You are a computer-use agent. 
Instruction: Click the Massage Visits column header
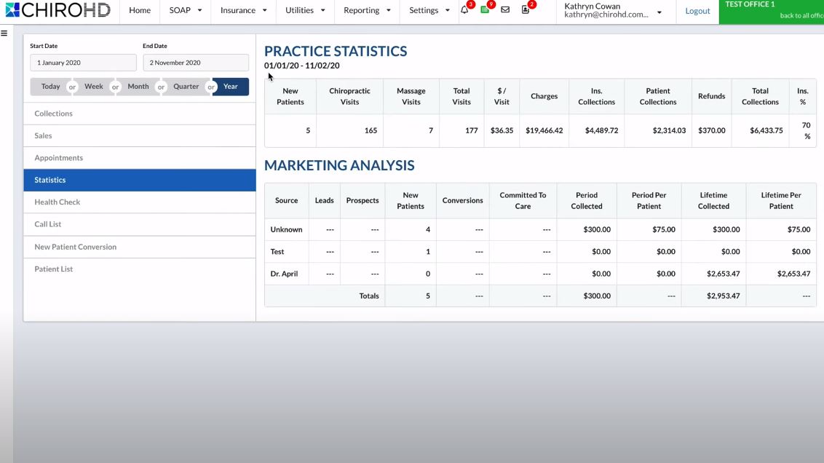click(411, 96)
